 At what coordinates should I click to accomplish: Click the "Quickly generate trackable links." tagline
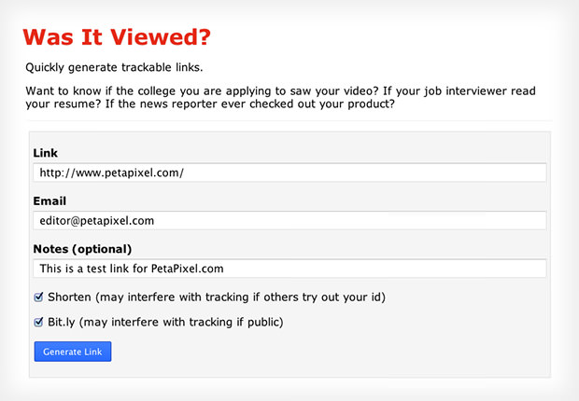[x=114, y=68]
